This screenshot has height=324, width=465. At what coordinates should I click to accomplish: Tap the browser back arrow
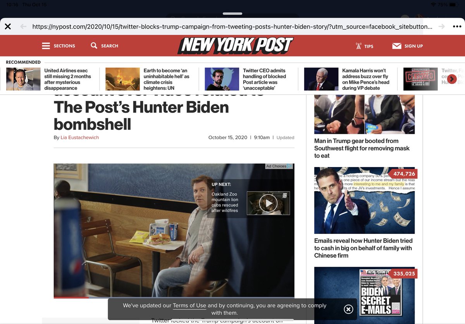[x=23, y=27]
